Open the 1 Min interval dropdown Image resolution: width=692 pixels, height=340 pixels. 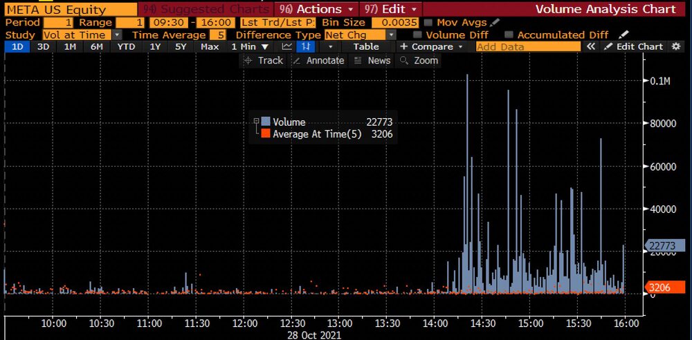[x=251, y=46]
